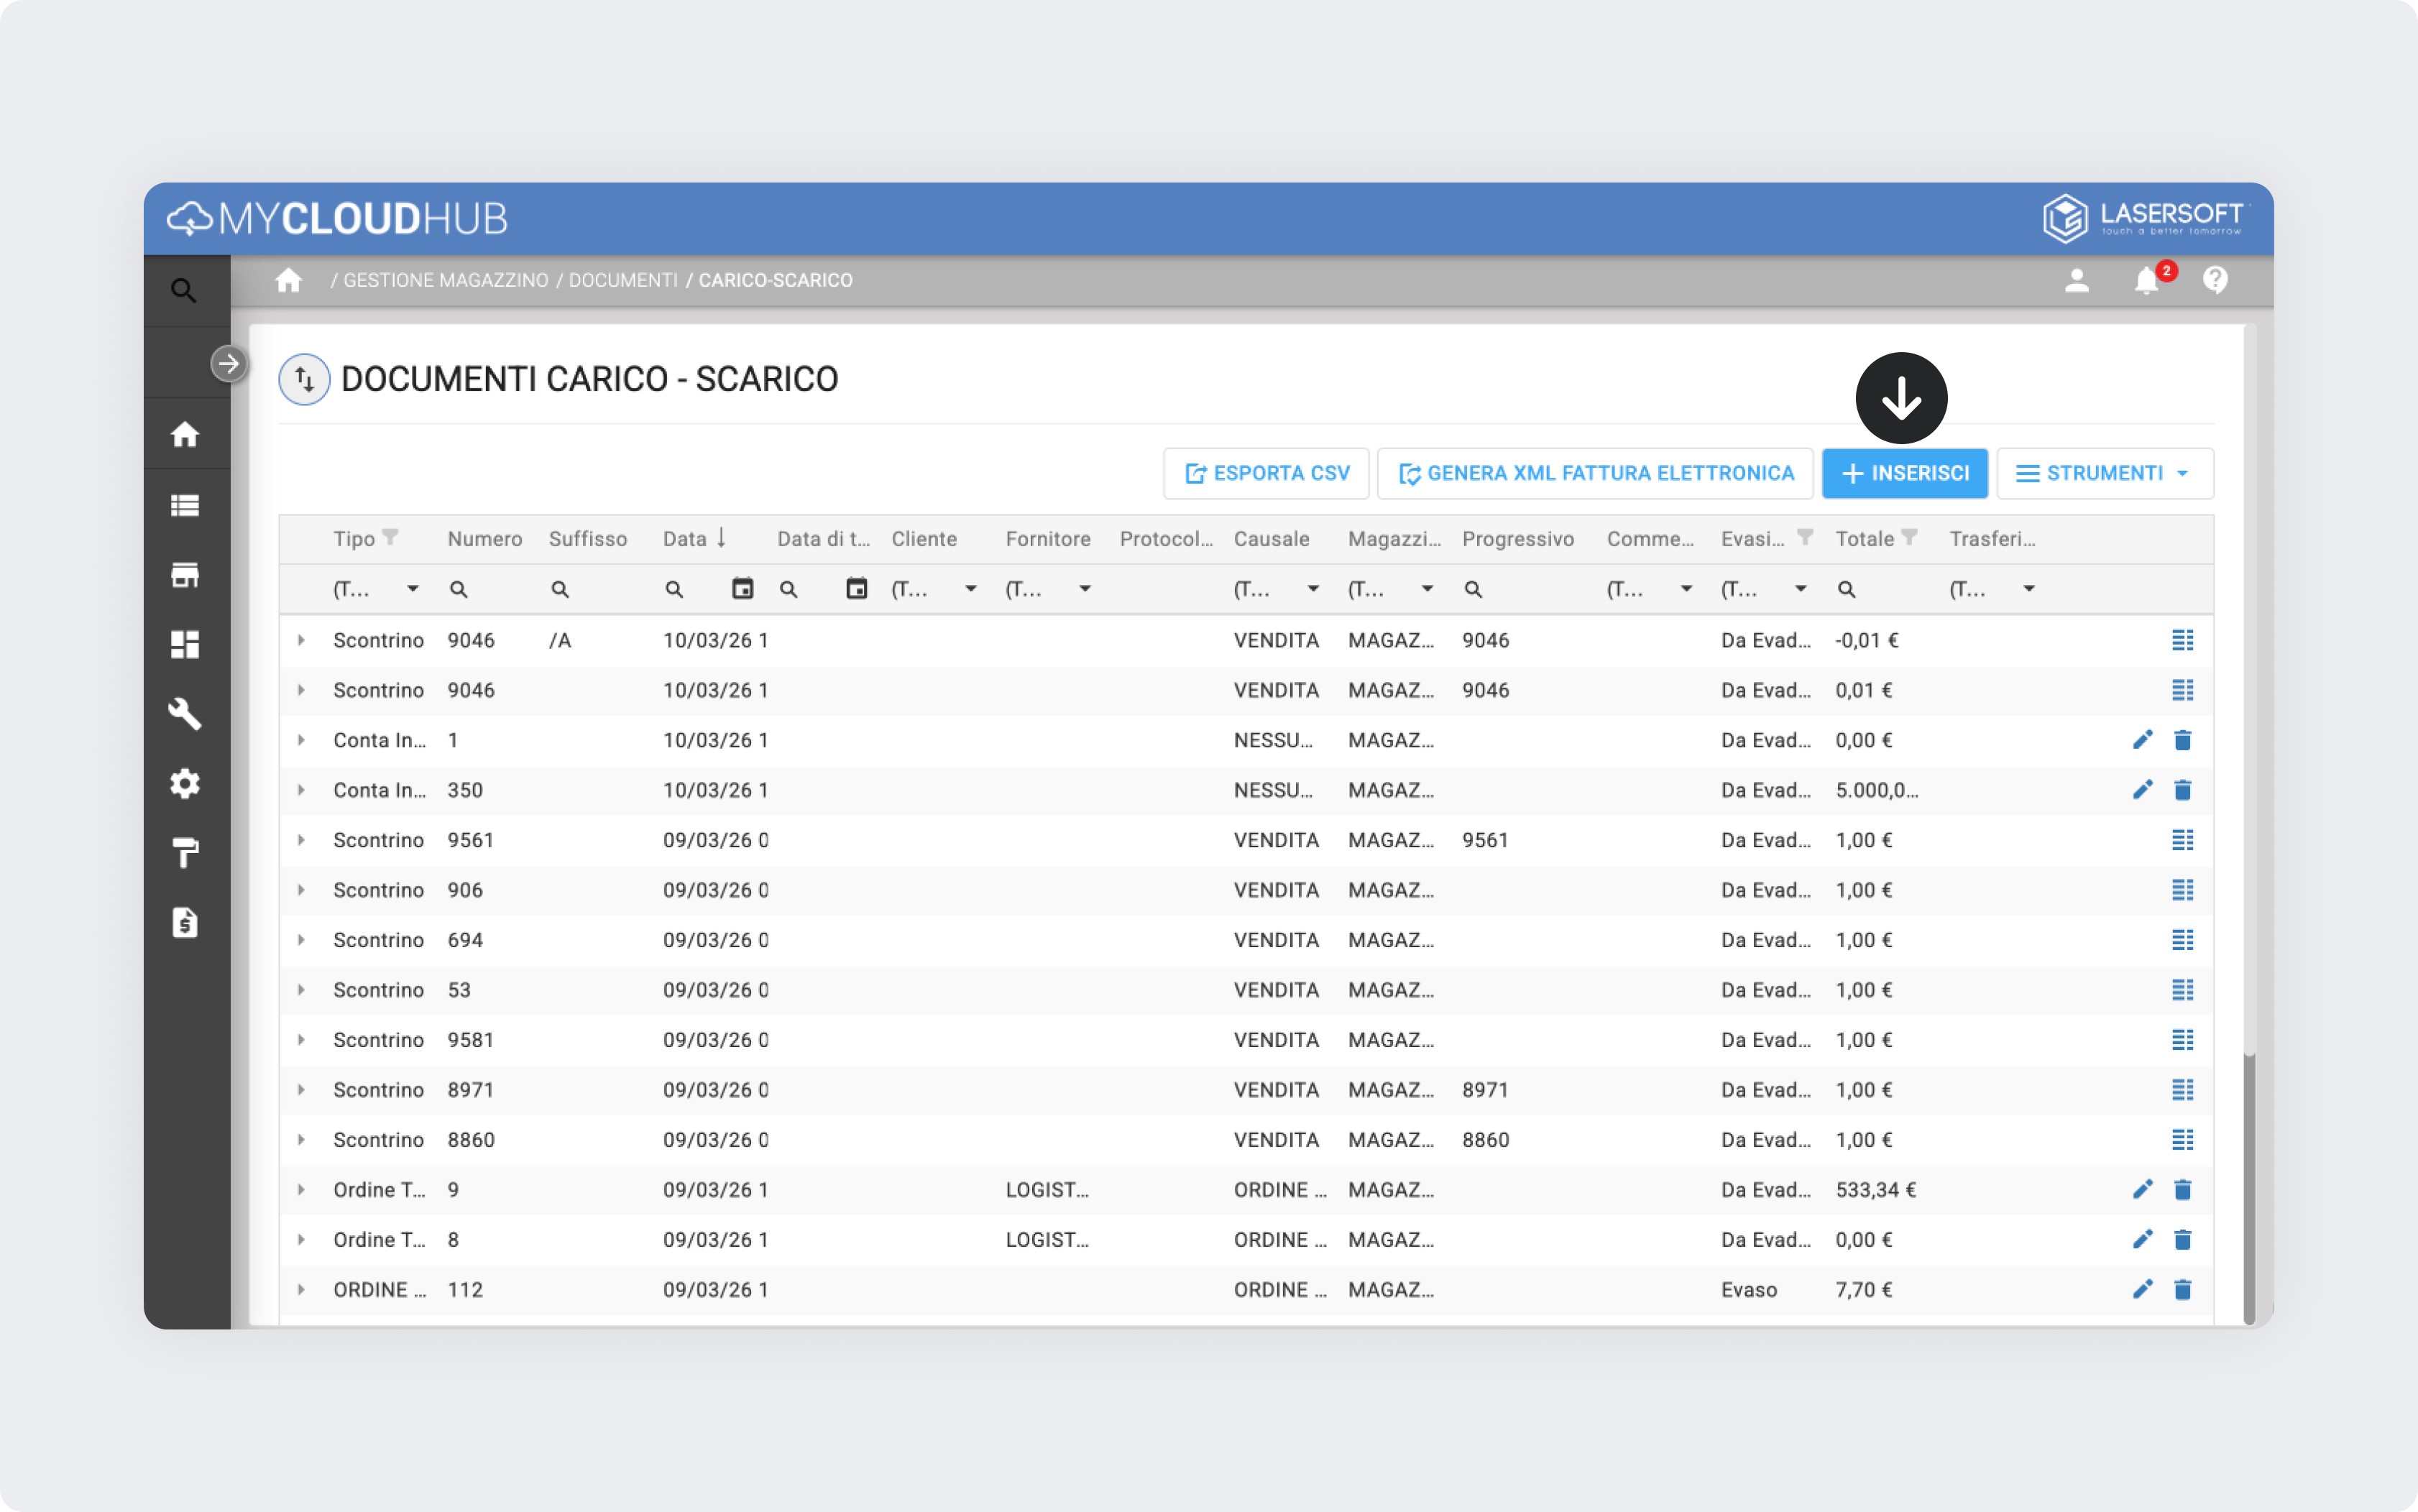Viewport: 2418px width, 1512px height.
Task: Click the notifications bell icon
Action: coord(2145,281)
